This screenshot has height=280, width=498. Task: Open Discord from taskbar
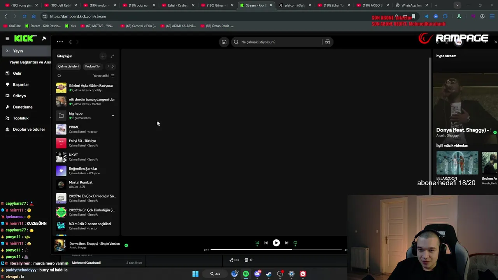pos(257,274)
